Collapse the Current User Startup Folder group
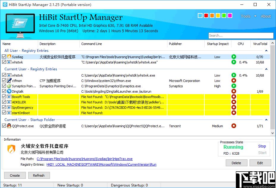 click(266, 120)
